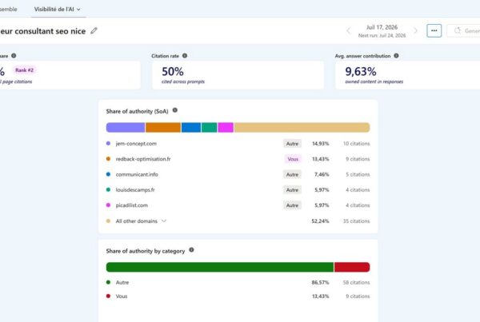
Task: Select the orange redback-optimisation bar segment
Action: 163,128
